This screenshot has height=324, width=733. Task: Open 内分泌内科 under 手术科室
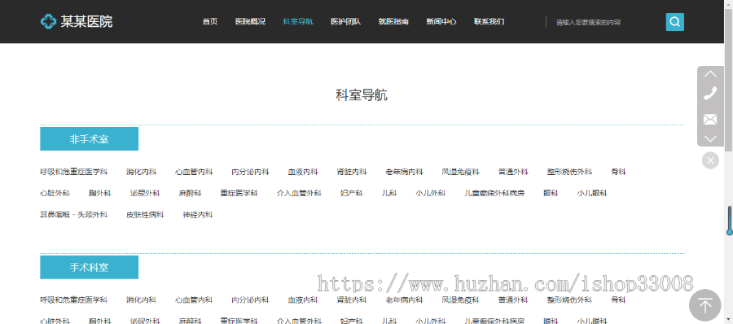click(250, 300)
